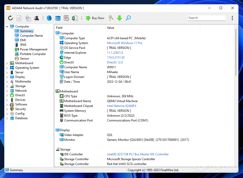Viewport: 243px width, 178px height.
Task: Click the Value column header
Action: pyautogui.click(x=111, y=28)
